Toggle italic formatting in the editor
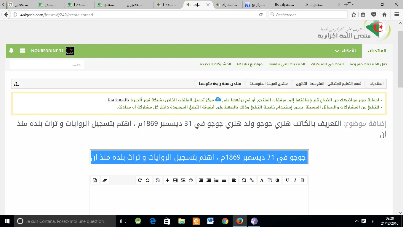The width and height of the screenshot is (403, 227). point(295,180)
